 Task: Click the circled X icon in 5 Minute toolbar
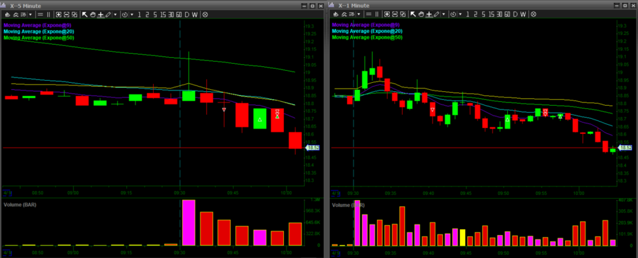[205, 14]
